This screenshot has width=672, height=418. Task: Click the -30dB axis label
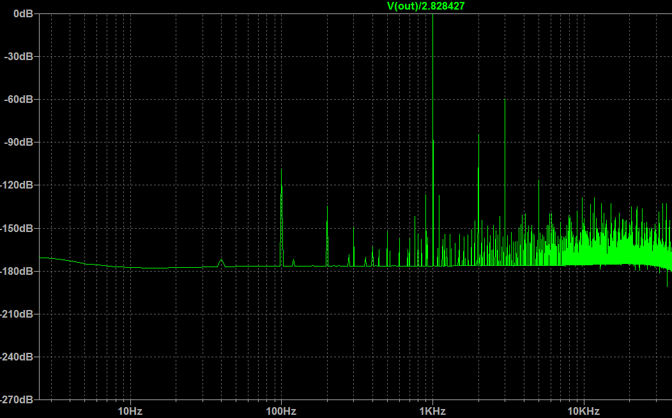[19, 57]
